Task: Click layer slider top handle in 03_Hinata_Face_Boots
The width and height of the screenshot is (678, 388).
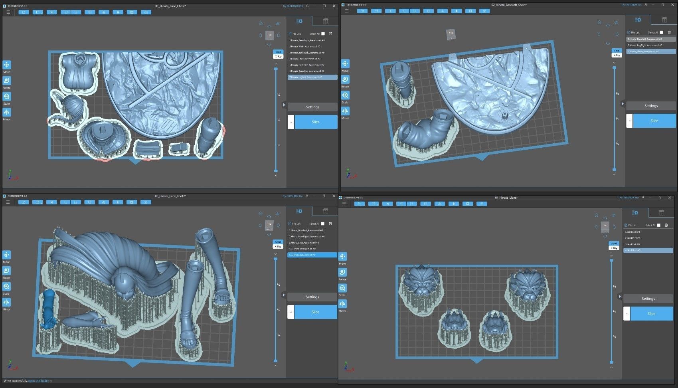Action: (275, 259)
